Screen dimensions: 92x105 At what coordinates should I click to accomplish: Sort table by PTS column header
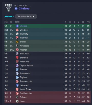[x=88, y=22]
